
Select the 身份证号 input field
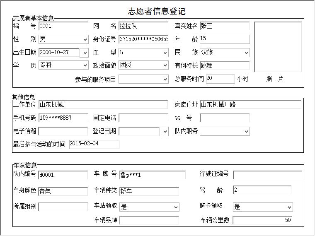143,39
